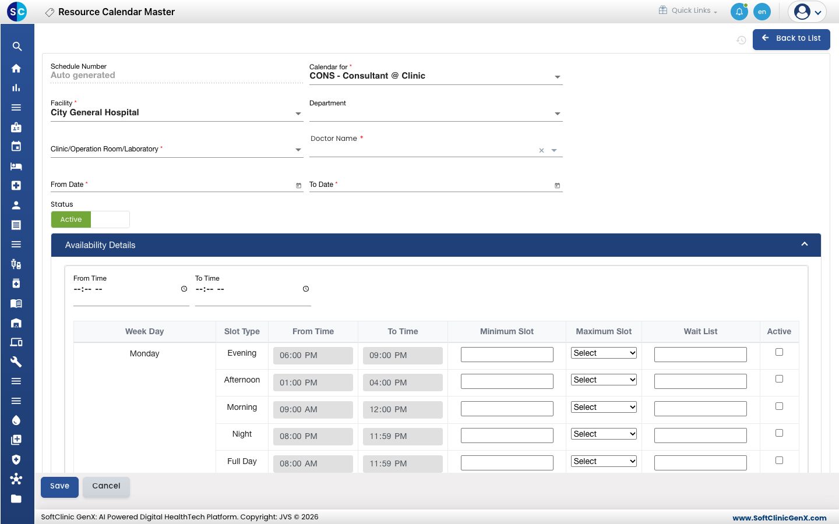Toggle the Active status switch
Viewport: 839px width, 524px height.
pyautogui.click(x=90, y=219)
